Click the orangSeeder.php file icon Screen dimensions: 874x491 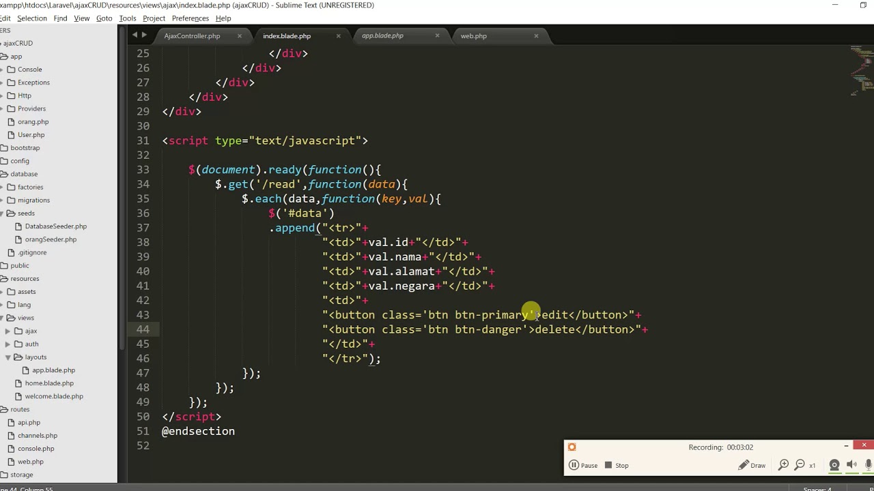click(x=18, y=239)
